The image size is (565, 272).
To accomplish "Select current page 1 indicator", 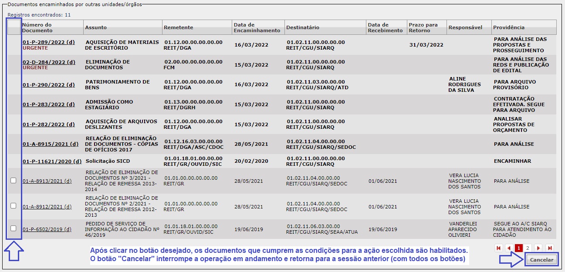I will click(519, 248).
